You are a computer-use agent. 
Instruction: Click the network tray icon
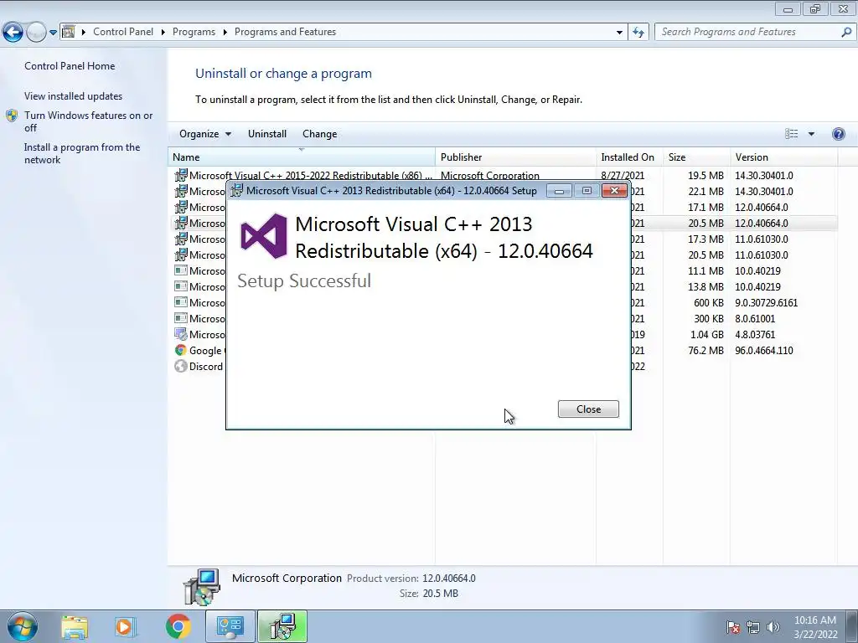pos(753,627)
